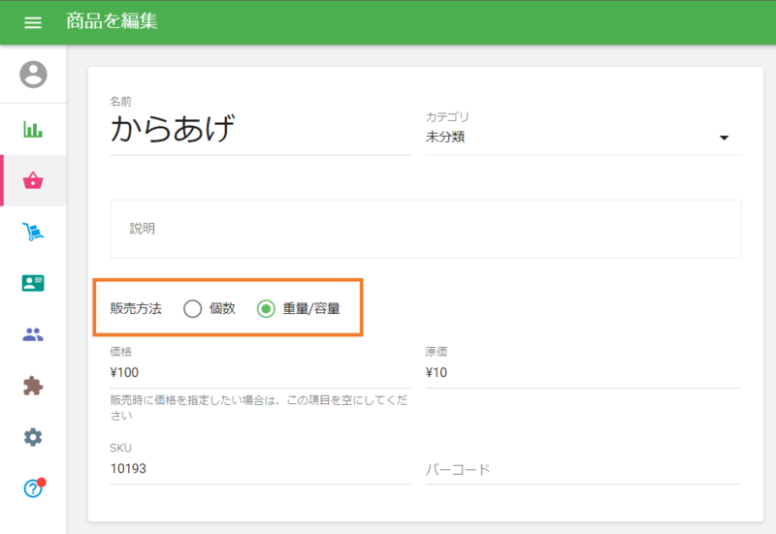This screenshot has height=534, width=776.
Task: Go to employees ID card icon
Action: pos(33,283)
